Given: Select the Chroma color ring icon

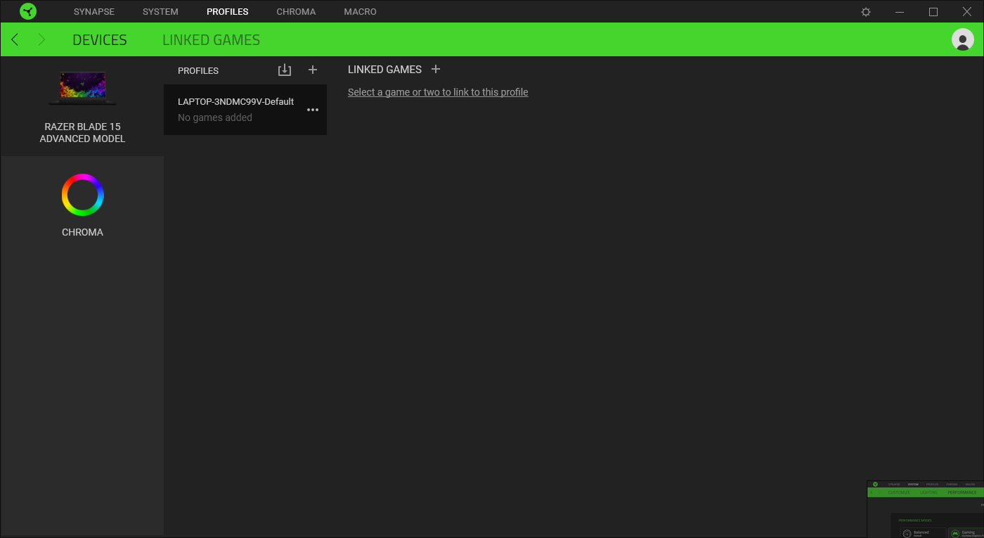Looking at the screenshot, I should coord(82,195).
